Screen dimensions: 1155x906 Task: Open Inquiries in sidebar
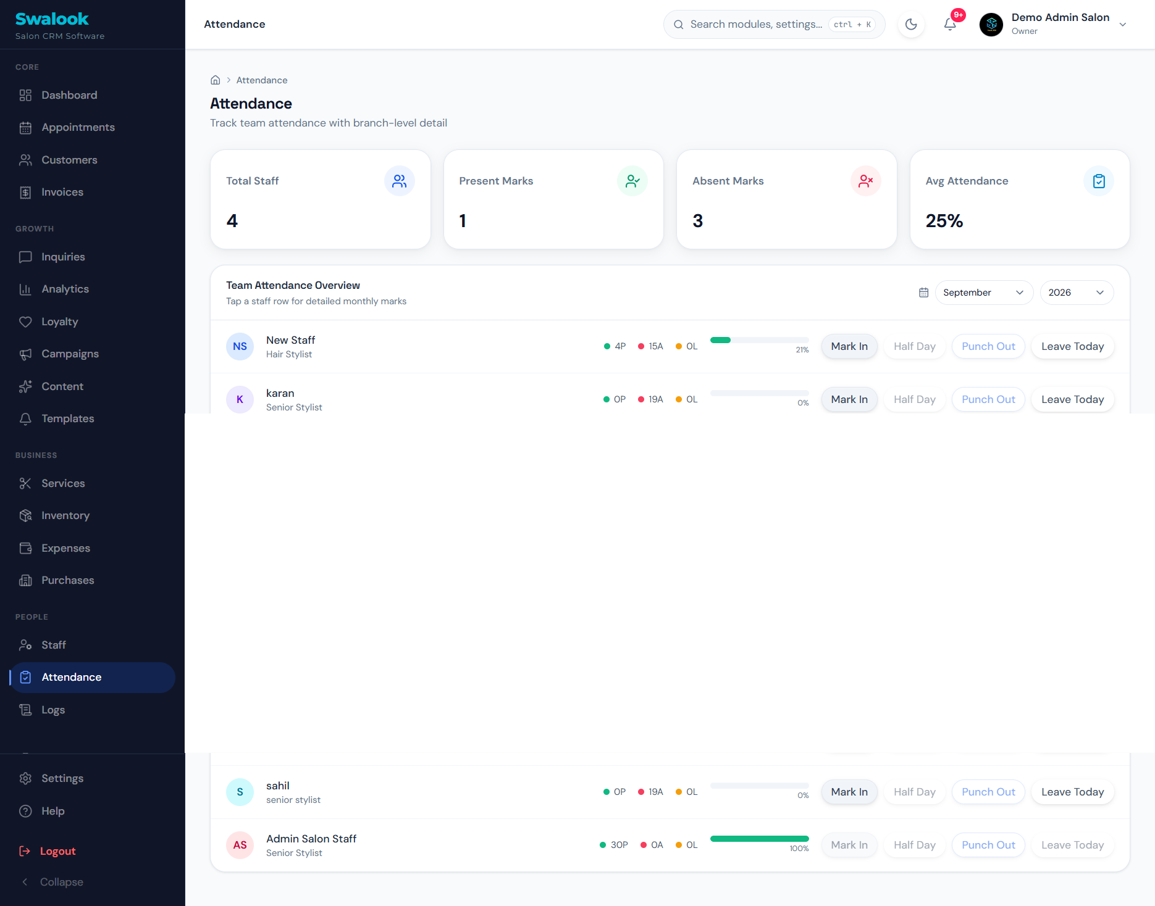(x=93, y=257)
